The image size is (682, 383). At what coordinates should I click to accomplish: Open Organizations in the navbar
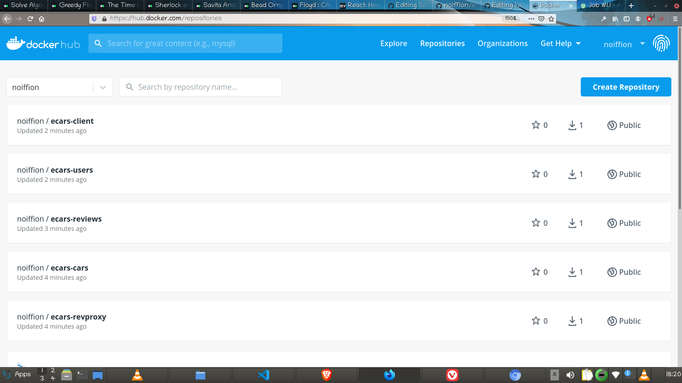point(503,43)
